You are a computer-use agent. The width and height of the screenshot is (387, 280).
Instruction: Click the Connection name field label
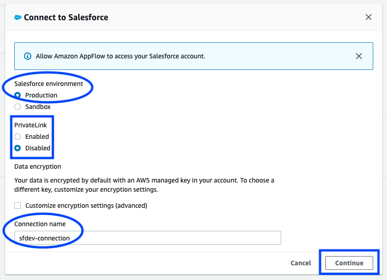pos(40,224)
